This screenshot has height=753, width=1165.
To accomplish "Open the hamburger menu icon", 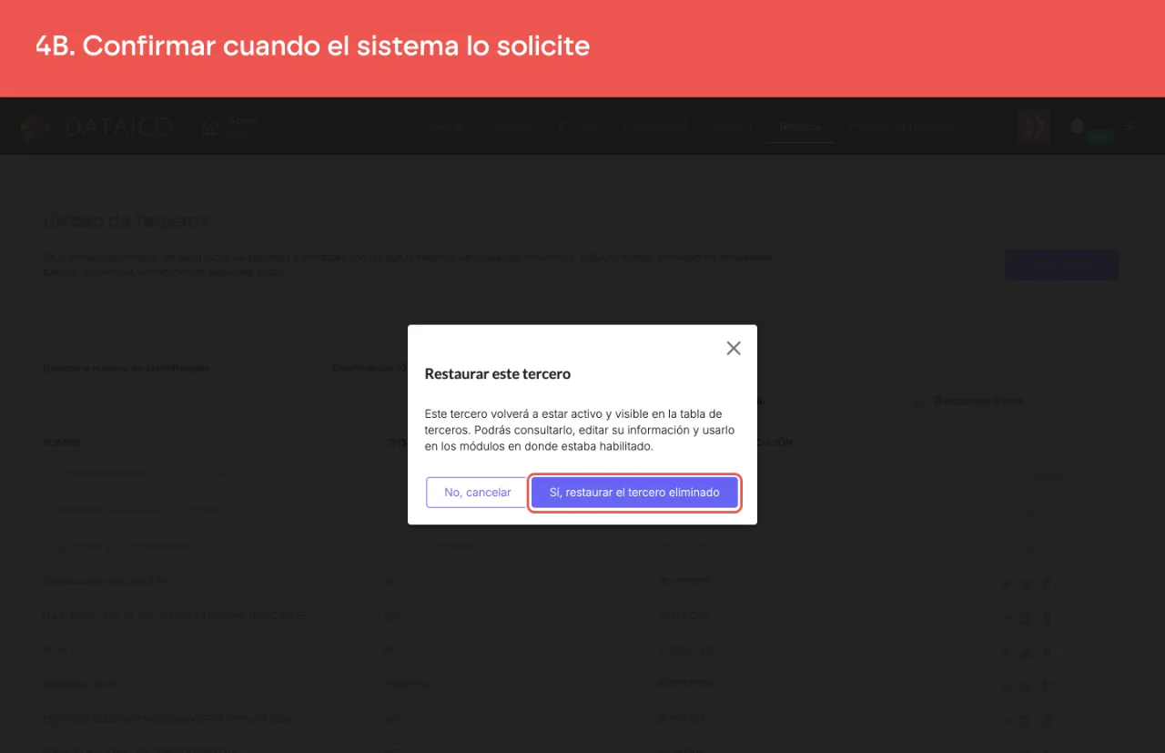I will pos(1130,127).
